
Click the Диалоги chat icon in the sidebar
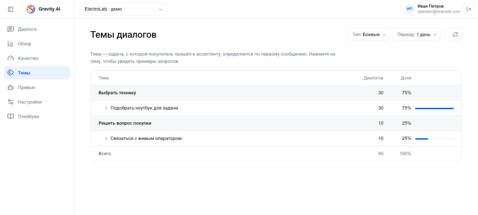(x=11, y=29)
